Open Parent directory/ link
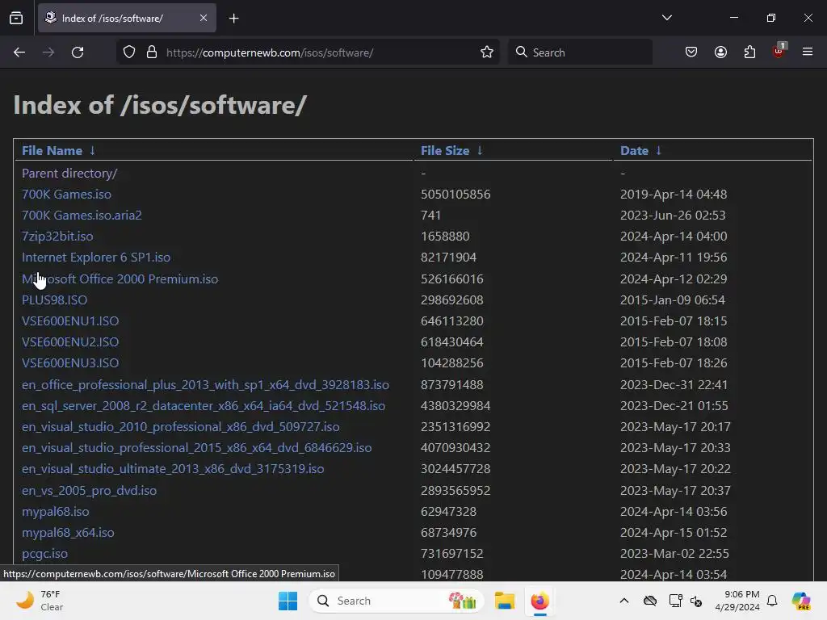 (69, 174)
